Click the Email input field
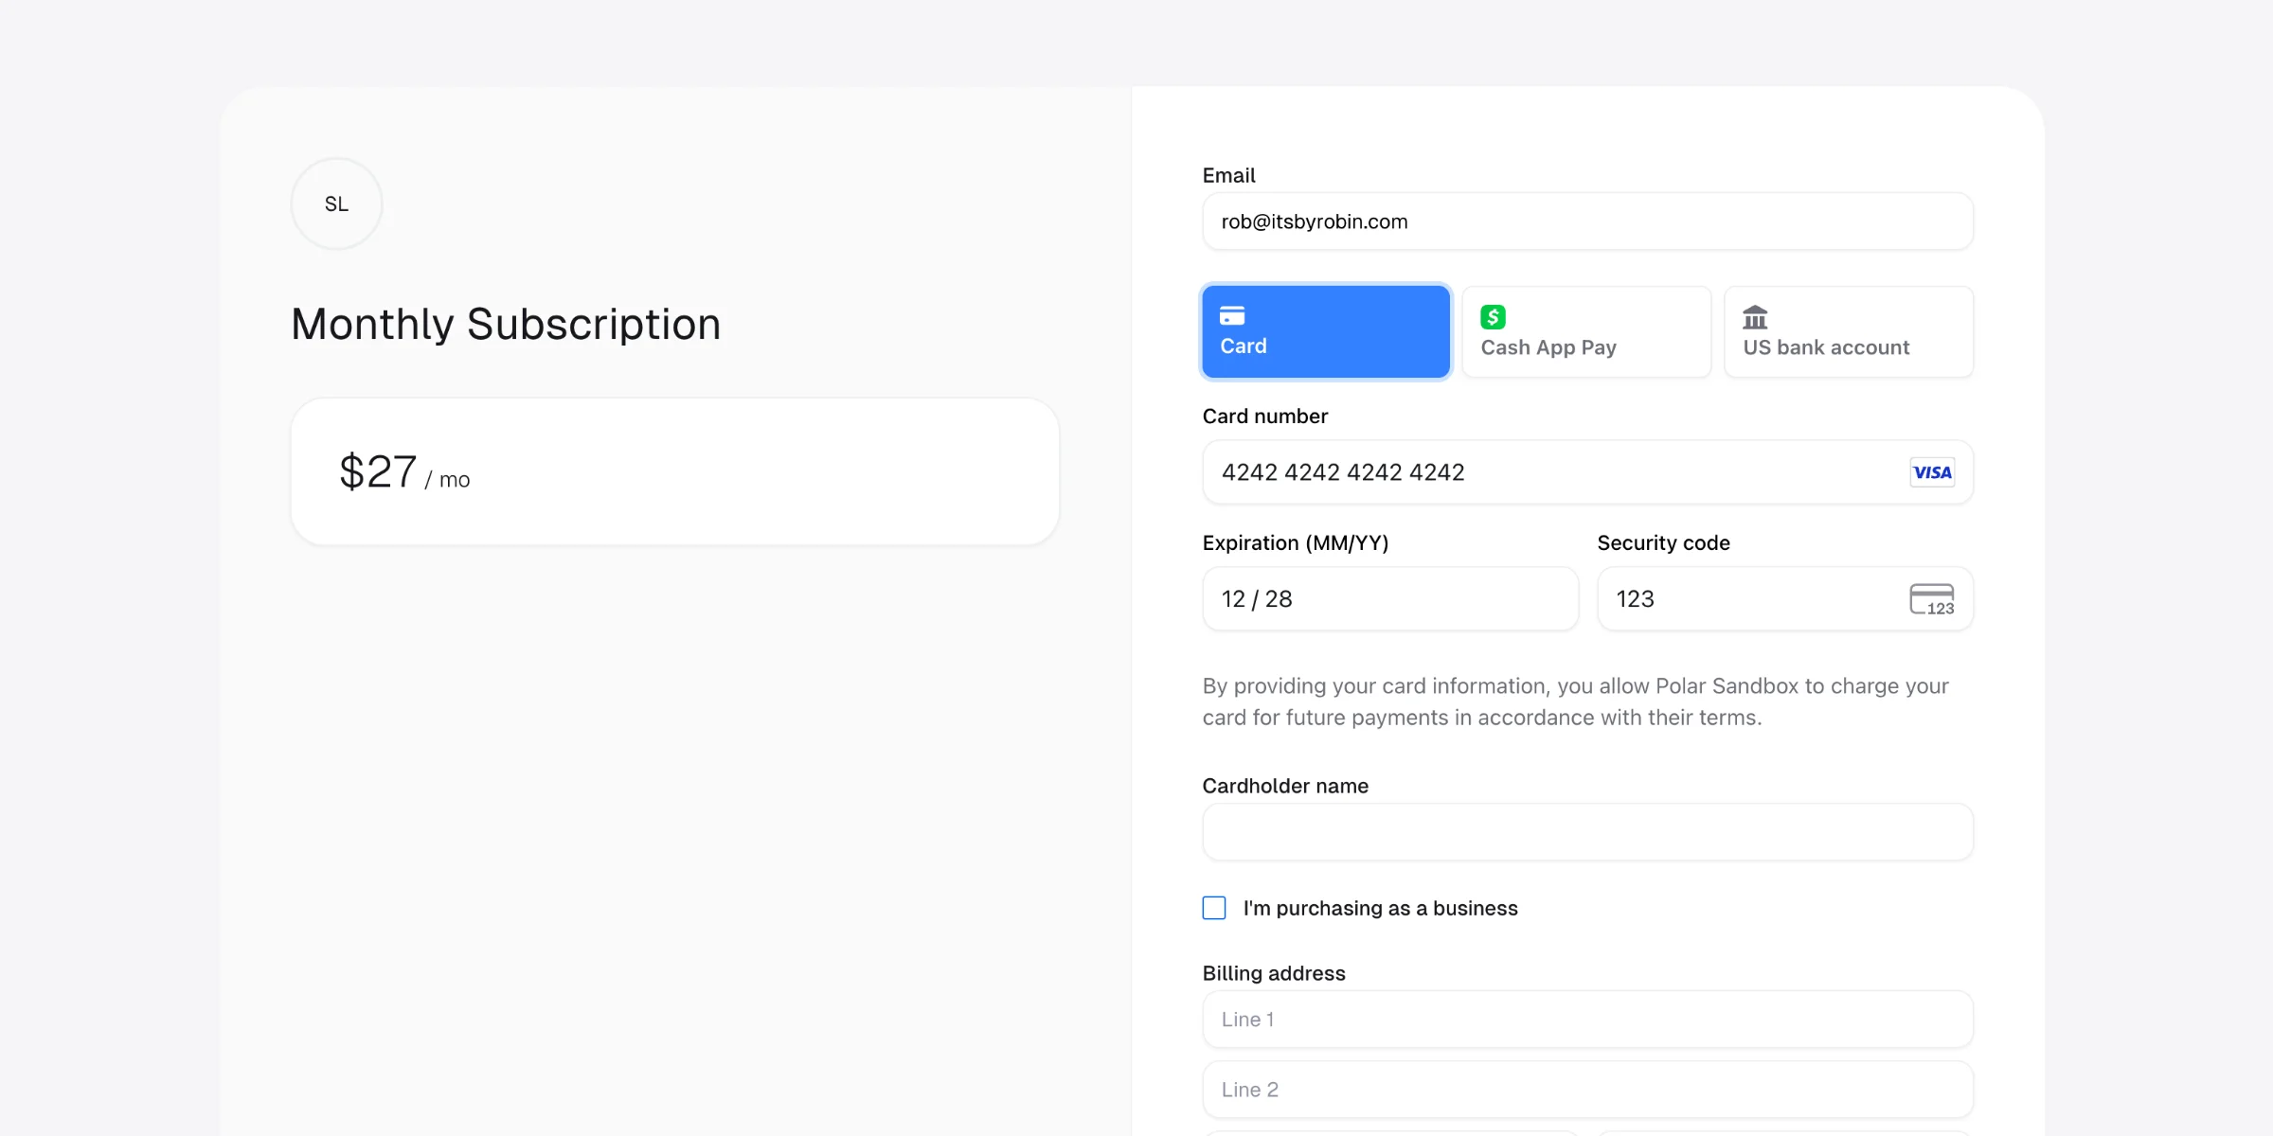The width and height of the screenshot is (2273, 1136). pos(1587,222)
